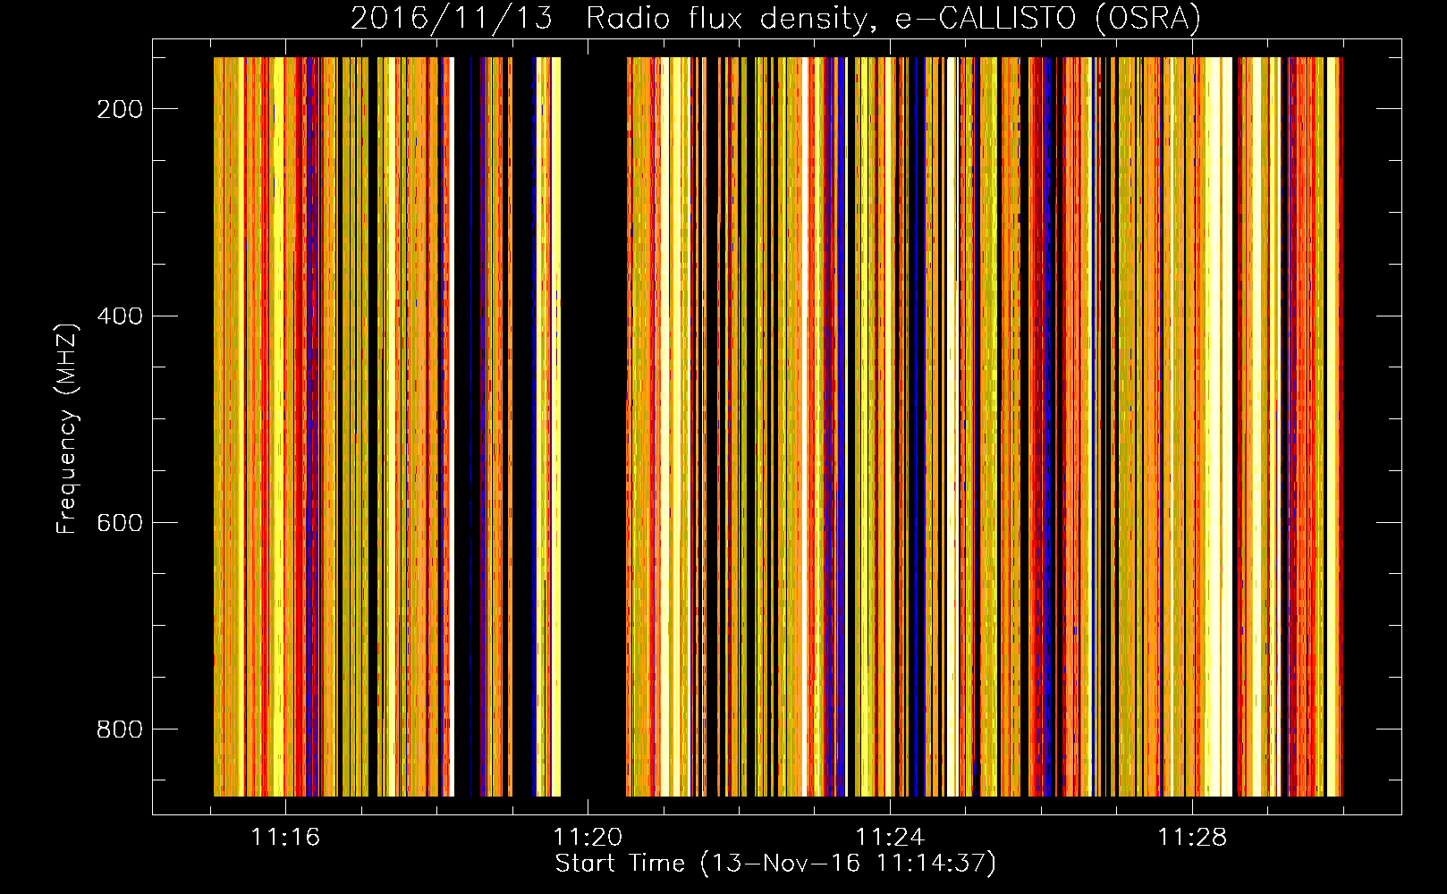The image size is (1447, 894).
Task: Click the 400 frequency axis label
Action: [x=120, y=316]
